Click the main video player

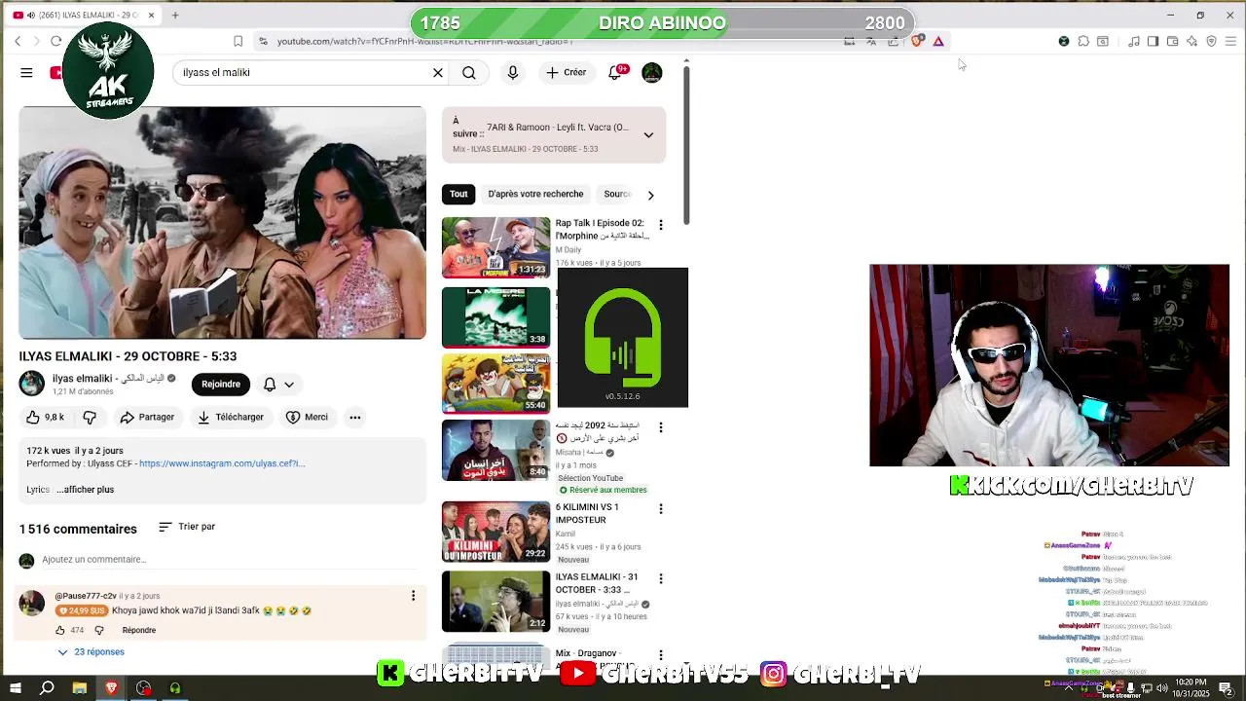click(x=222, y=223)
